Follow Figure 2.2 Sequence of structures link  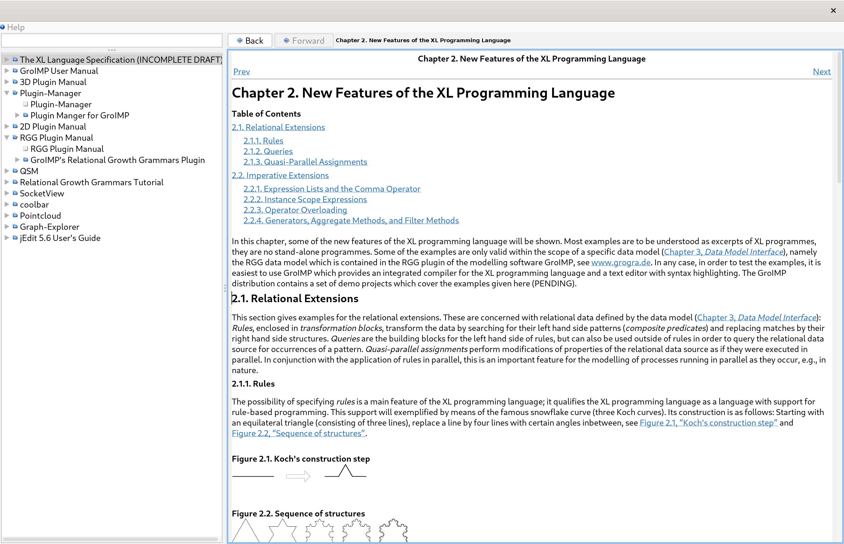click(x=298, y=433)
